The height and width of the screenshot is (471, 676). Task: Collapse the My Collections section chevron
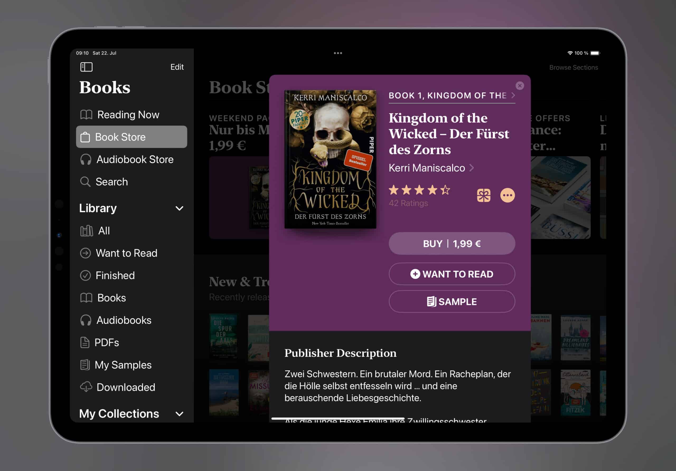point(179,414)
